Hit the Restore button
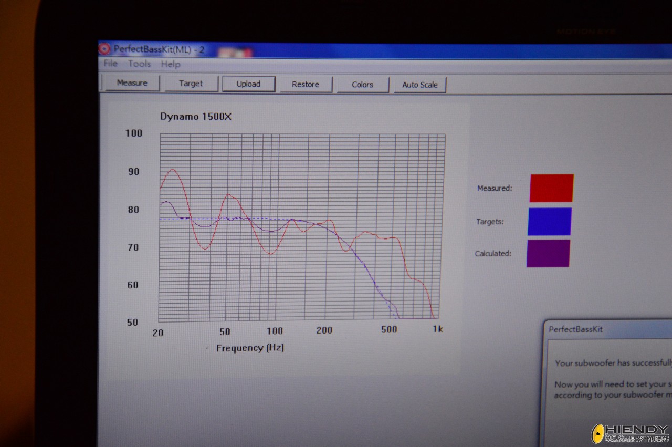Viewport: 672px width, 447px height. point(306,85)
